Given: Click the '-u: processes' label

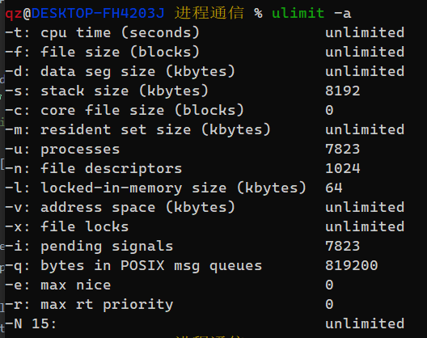Looking at the screenshot, I should click(62, 150).
